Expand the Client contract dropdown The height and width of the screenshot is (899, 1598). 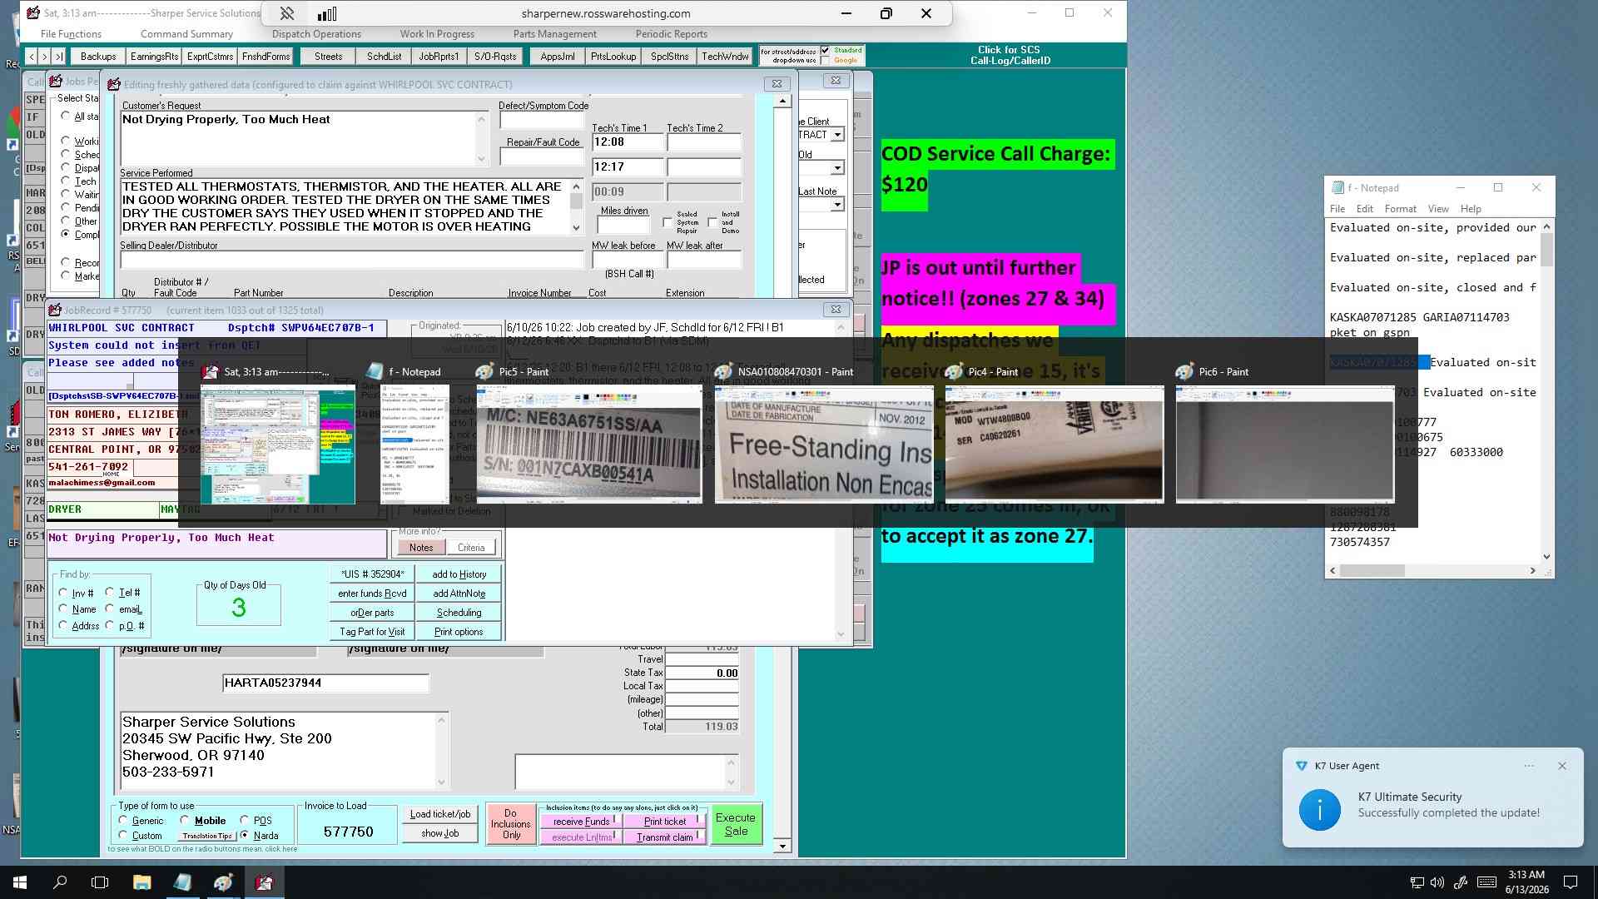(837, 135)
